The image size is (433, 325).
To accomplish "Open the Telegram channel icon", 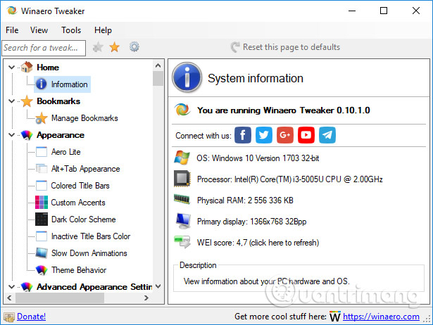I will (327, 135).
